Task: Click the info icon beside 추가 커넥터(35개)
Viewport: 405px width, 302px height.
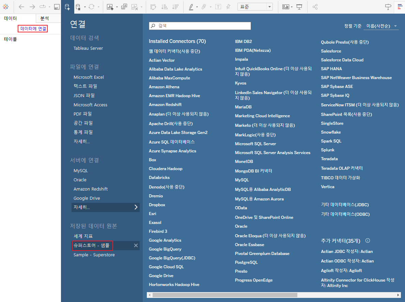Action: tap(368, 240)
